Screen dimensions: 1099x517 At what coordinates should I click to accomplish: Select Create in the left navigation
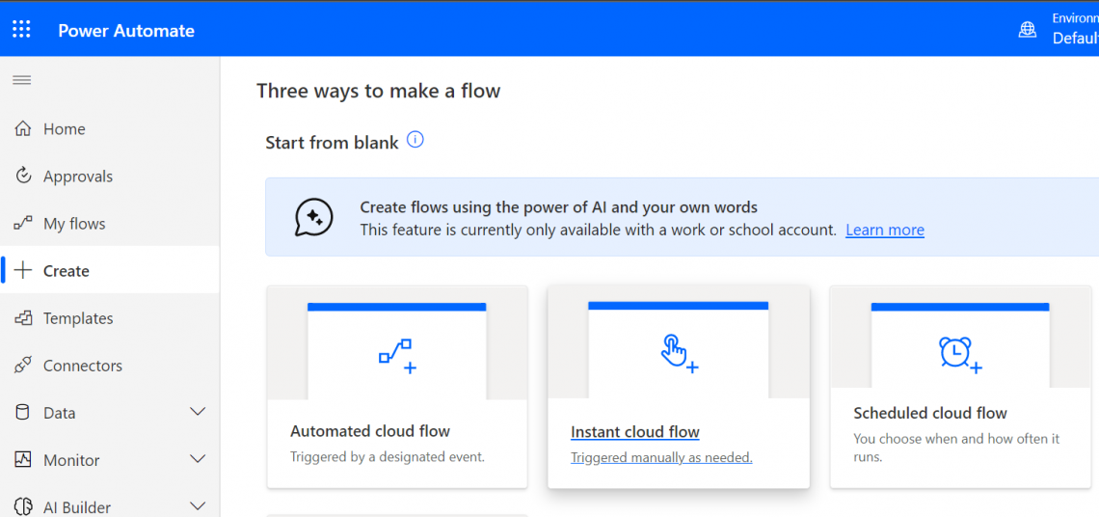pos(67,271)
